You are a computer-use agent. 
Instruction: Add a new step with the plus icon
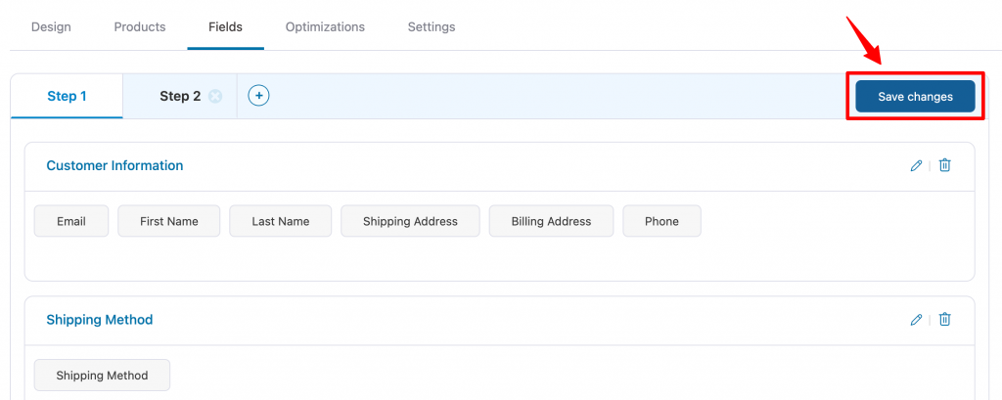tap(258, 96)
